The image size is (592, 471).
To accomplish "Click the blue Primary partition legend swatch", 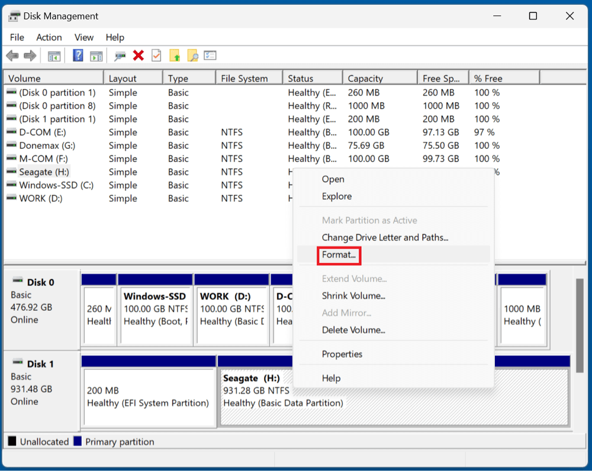I will tap(78, 441).
